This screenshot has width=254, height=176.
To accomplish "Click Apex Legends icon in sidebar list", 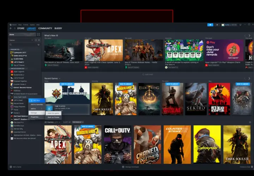I will [12, 71].
